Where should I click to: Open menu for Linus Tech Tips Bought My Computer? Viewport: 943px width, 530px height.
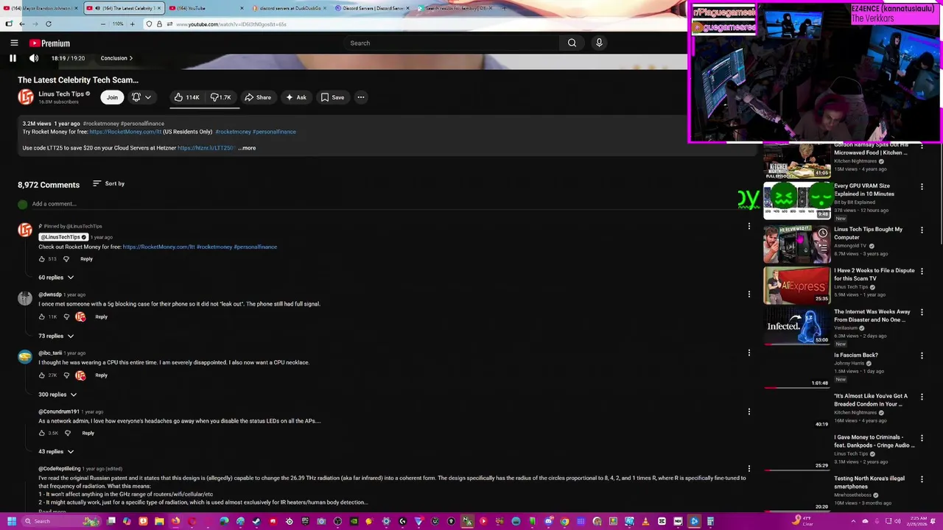(x=922, y=230)
